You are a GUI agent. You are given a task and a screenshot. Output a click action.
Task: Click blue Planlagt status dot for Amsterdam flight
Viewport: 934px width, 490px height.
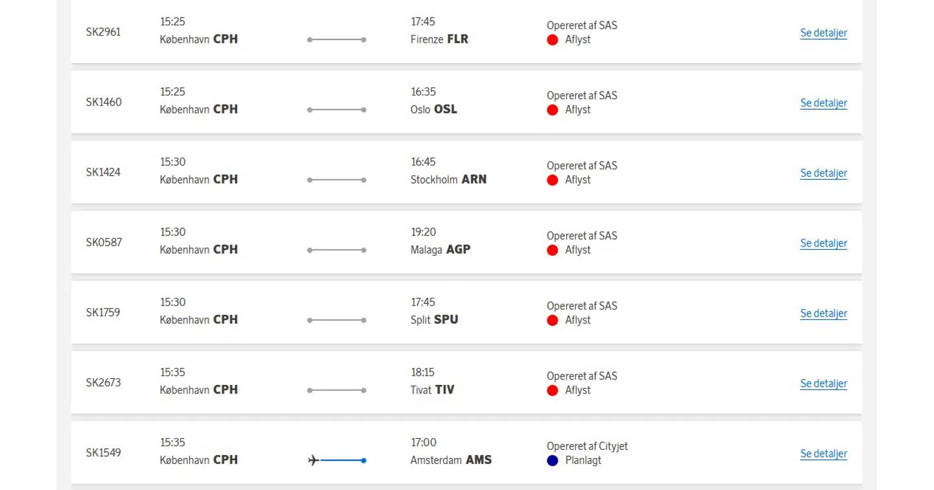553,460
